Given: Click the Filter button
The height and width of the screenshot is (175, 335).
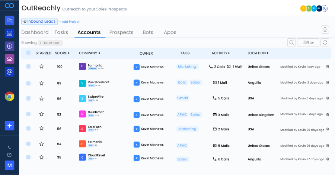Looking at the screenshot, I should click(308, 42).
